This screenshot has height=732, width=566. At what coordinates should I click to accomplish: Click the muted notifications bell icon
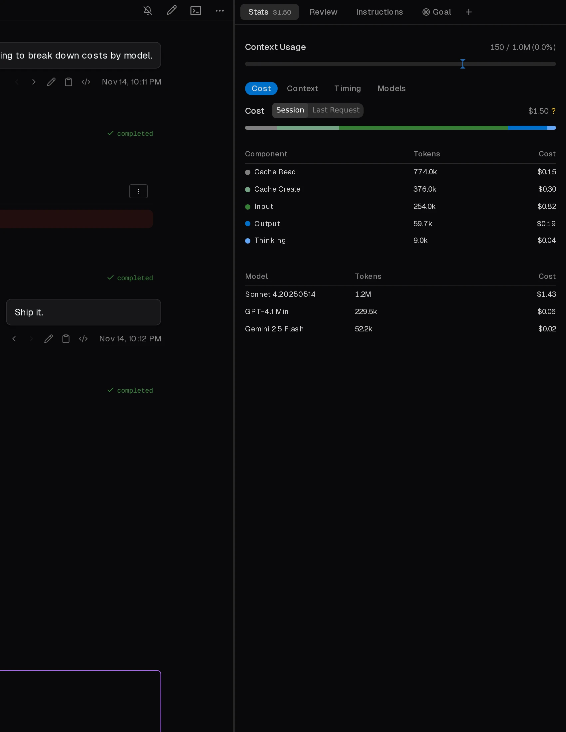click(147, 11)
